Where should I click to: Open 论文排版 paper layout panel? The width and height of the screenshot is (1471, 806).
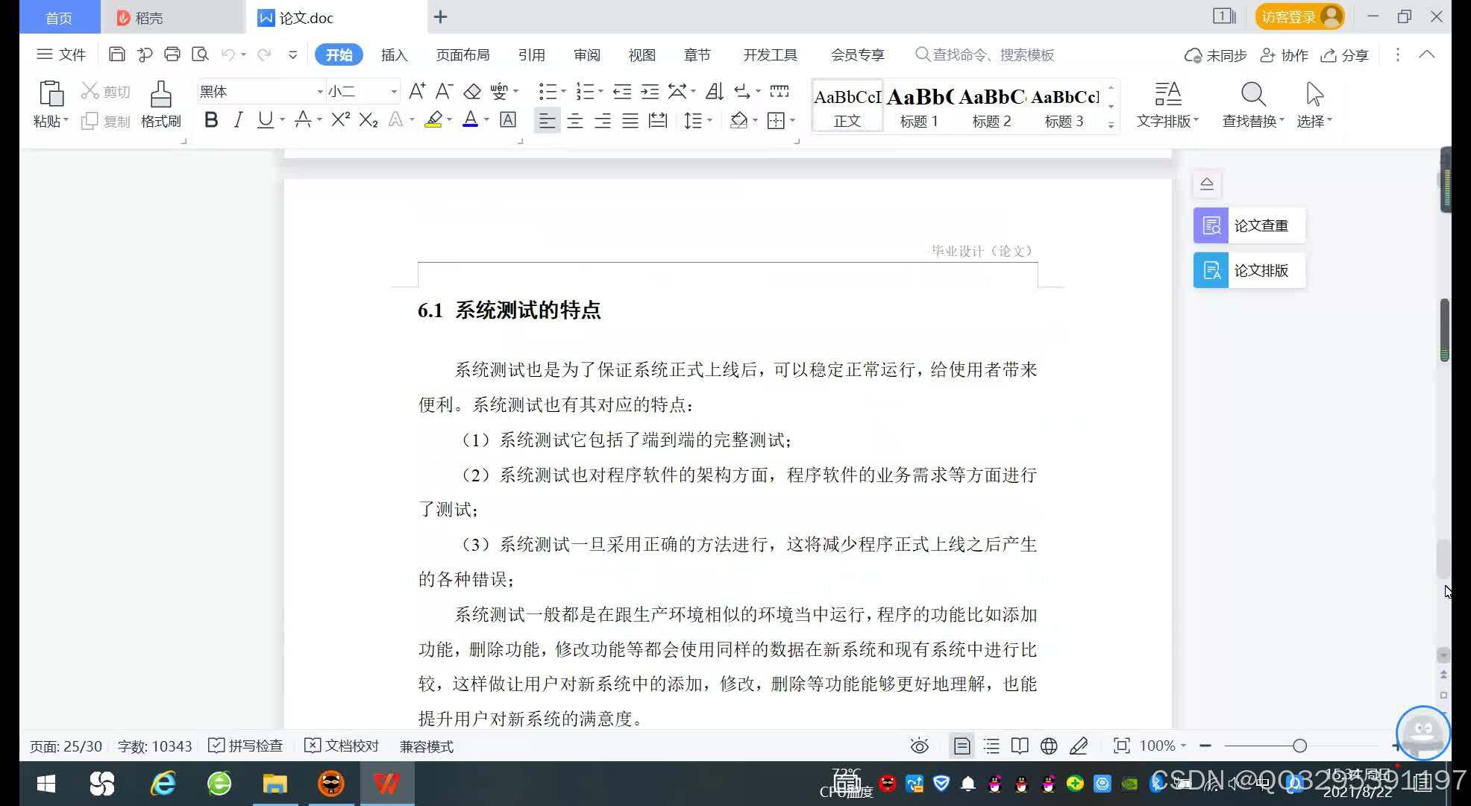click(1249, 270)
